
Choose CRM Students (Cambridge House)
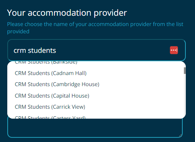[97, 84]
